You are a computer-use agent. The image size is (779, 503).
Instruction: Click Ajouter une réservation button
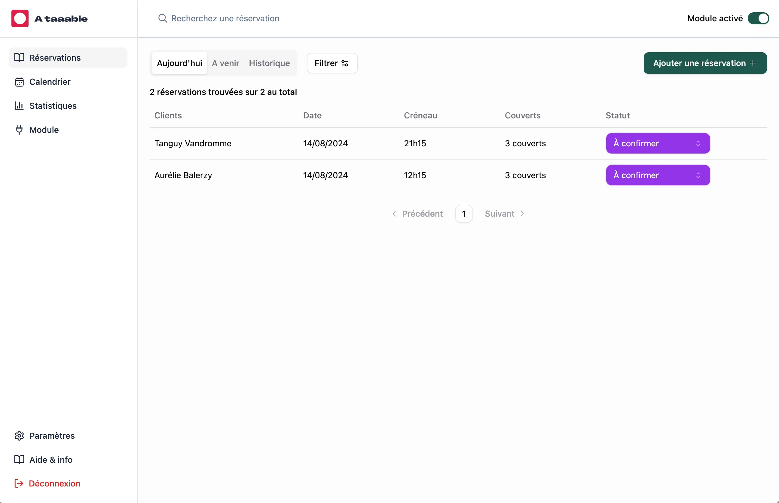coord(705,63)
